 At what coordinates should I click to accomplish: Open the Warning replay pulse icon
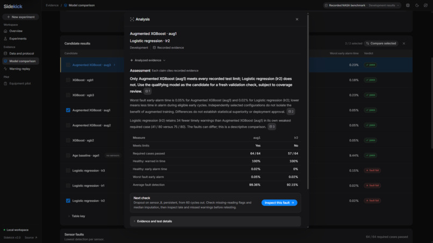pos(5,69)
